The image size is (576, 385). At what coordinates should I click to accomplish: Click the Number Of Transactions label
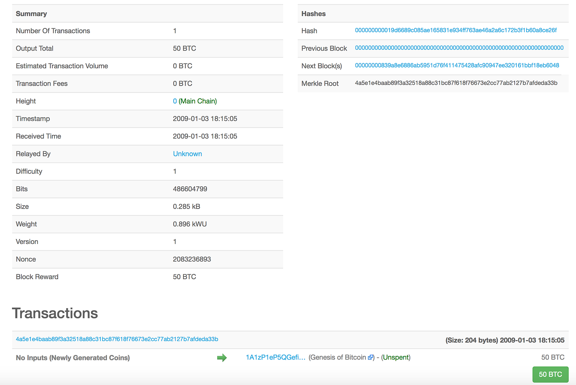[x=53, y=31]
